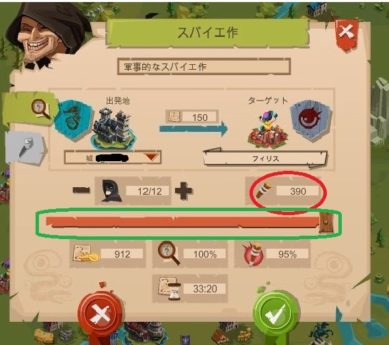
Task: Click the orange spy accuracy slider bar
Action: [183, 222]
